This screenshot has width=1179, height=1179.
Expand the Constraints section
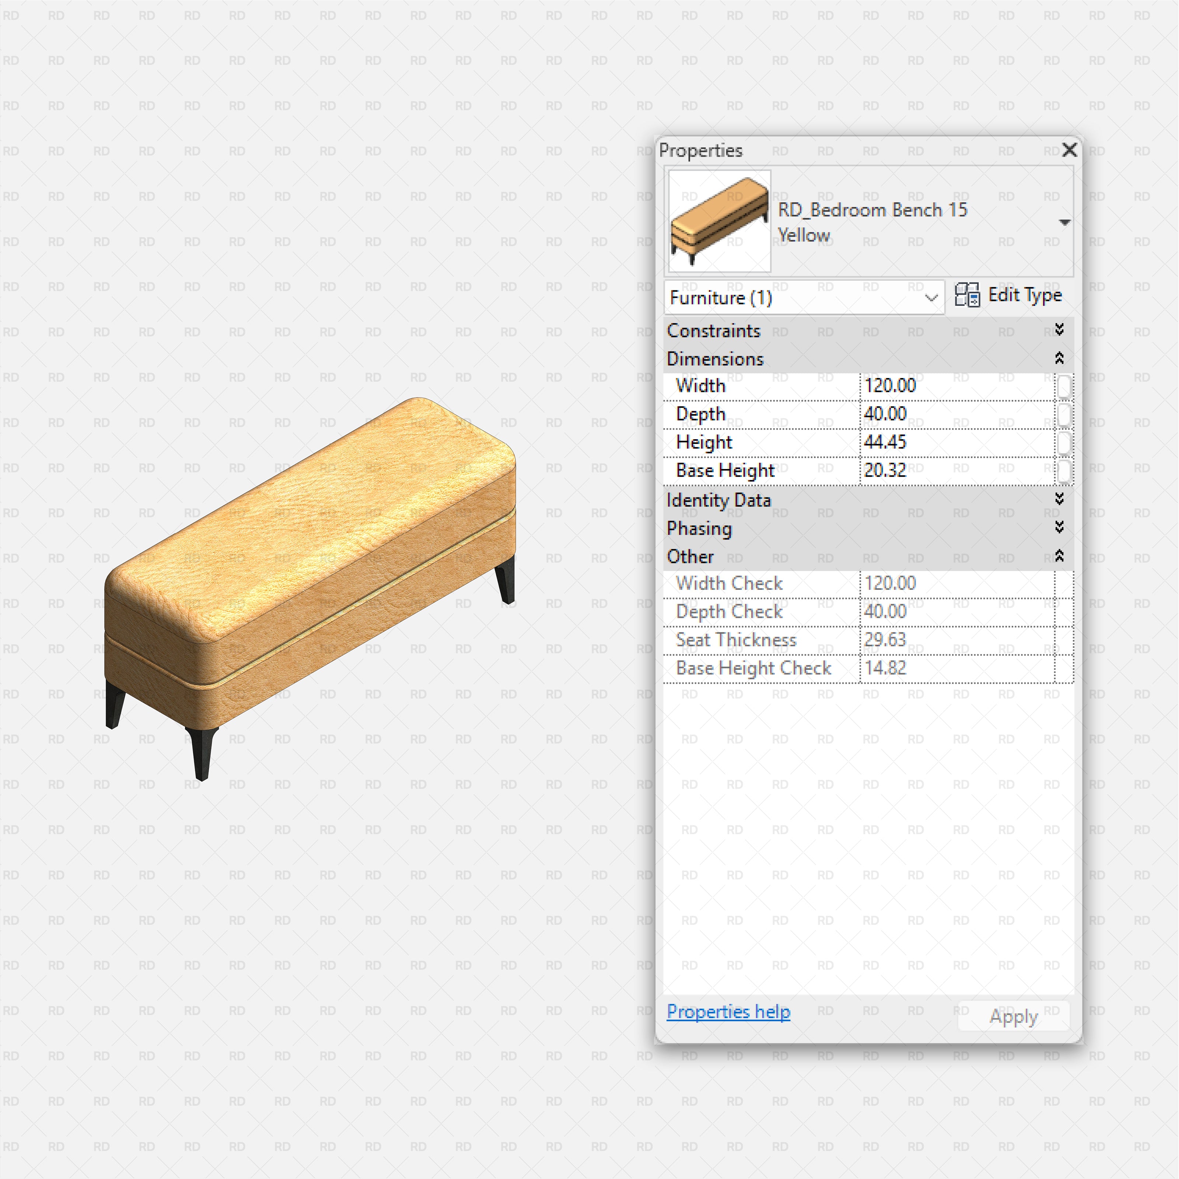point(1059,331)
